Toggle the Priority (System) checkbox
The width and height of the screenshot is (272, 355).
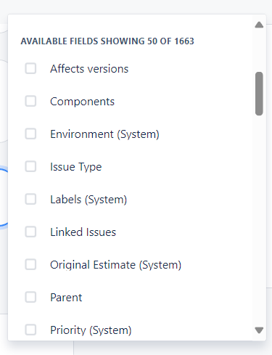tap(30, 330)
